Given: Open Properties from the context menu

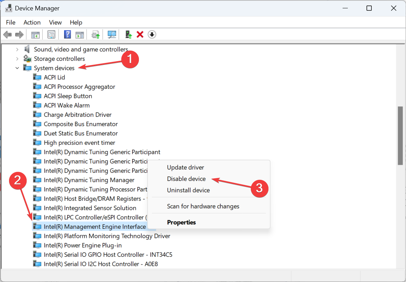Looking at the screenshot, I should coord(181,222).
